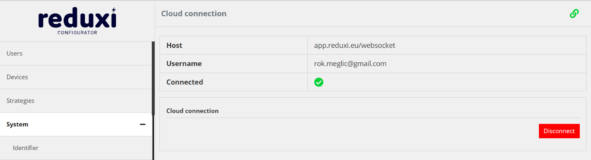Click the Host row label
This screenshot has width=591, height=160.
(x=174, y=45)
